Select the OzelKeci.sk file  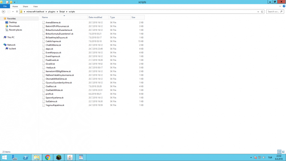click(51, 86)
